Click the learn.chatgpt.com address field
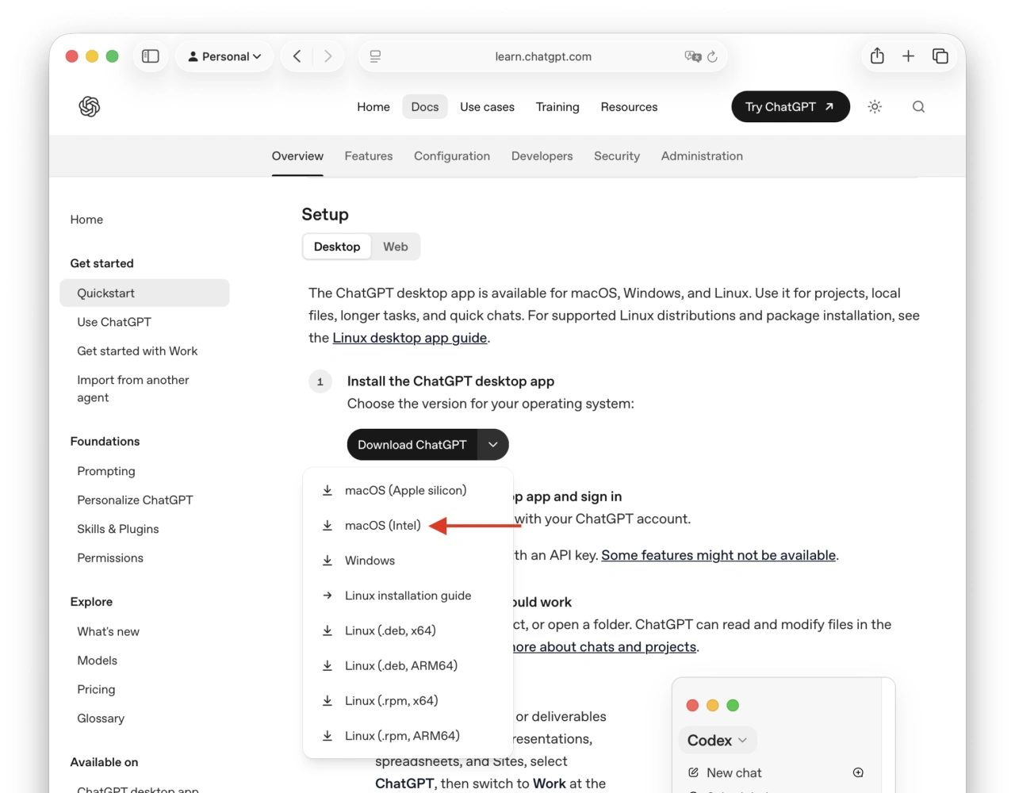The image size is (1015, 793). [x=543, y=56]
